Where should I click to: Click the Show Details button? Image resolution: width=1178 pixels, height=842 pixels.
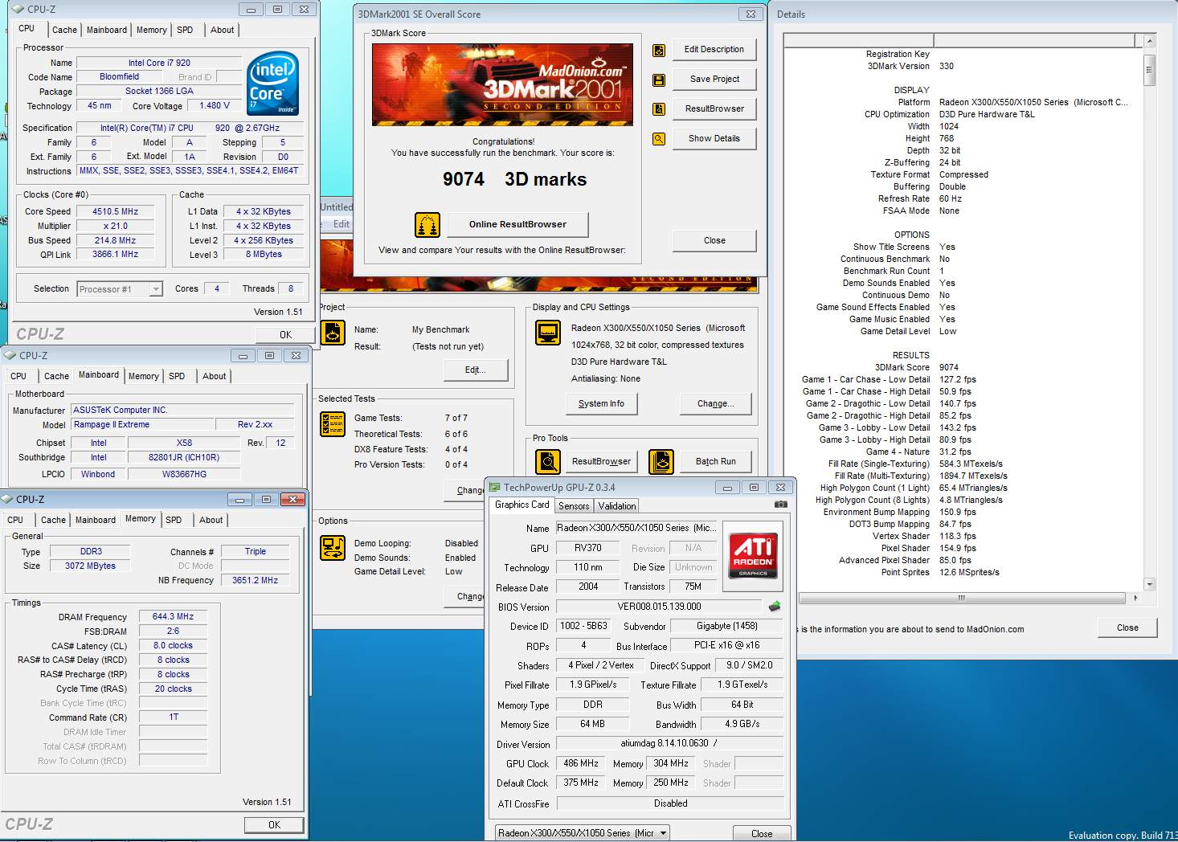coord(714,139)
